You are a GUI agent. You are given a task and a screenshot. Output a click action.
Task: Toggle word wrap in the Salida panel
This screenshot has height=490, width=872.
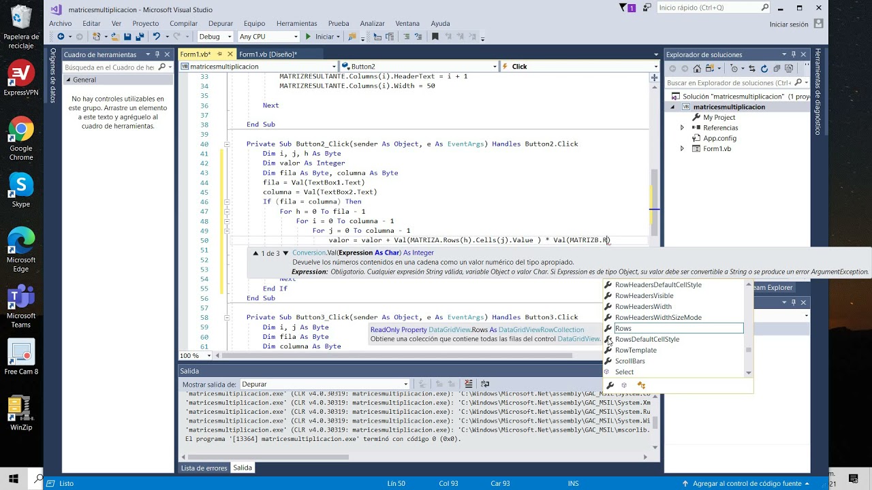pos(484,384)
